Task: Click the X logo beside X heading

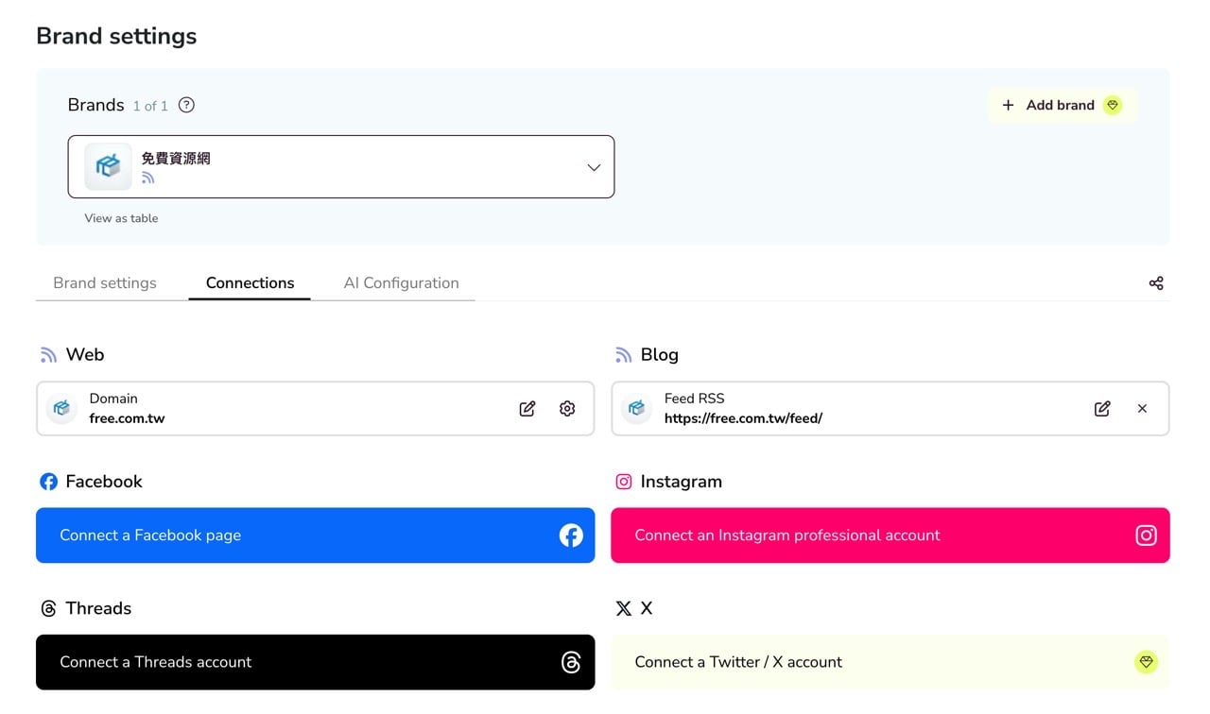Action: [x=624, y=608]
